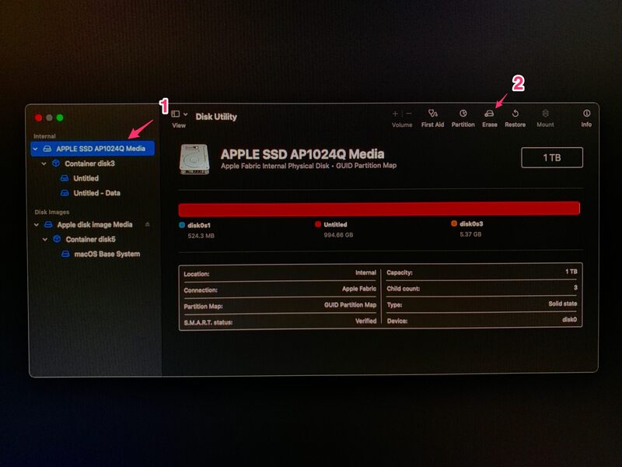Click disk0s1 blue legend dot
The height and width of the screenshot is (467, 622).
point(182,225)
